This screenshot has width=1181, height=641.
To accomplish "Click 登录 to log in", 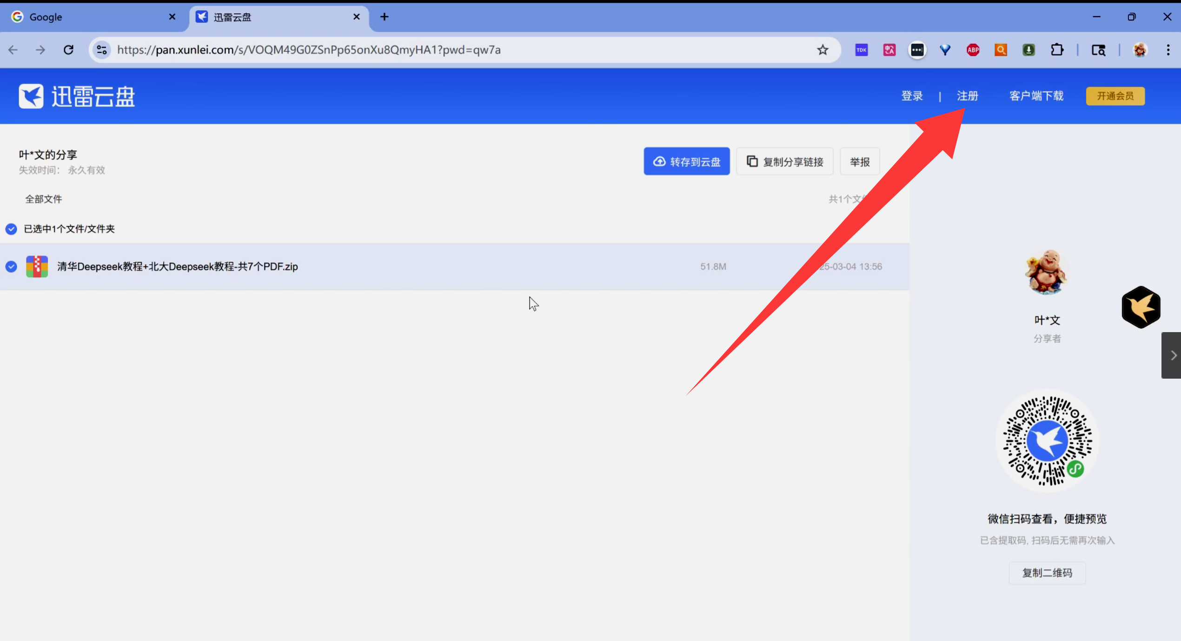I will click(912, 96).
